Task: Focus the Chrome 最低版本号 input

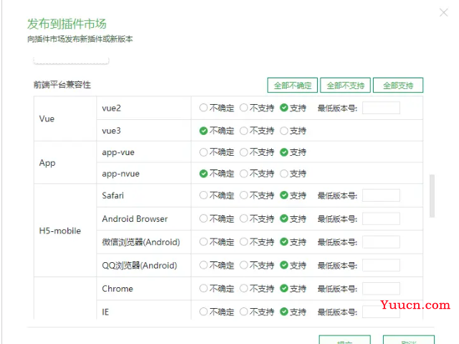Action: pos(381,288)
